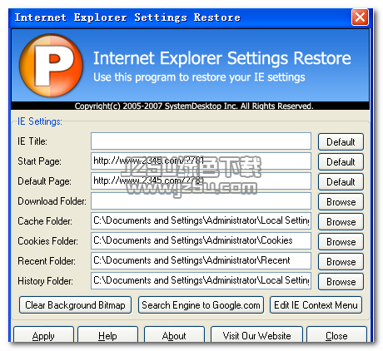383x351 pixels.
Task: Browse for the History Folder
Action: click(341, 282)
